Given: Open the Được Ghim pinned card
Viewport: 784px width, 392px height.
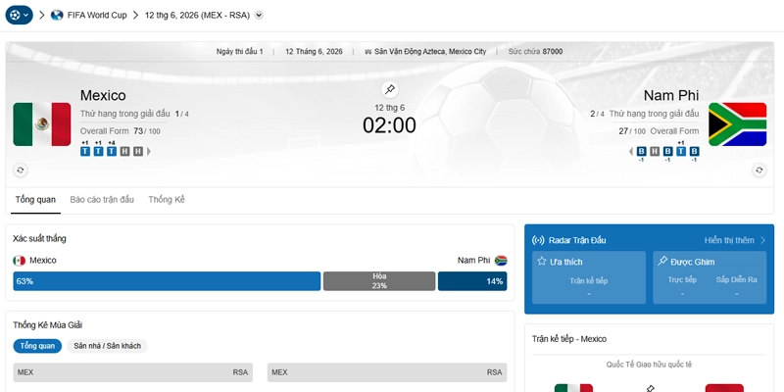Looking at the screenshot, I should (710, 277).
